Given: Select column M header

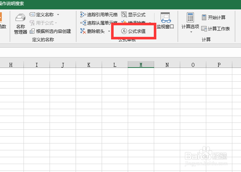Looking at the screenshot, I should (x=141, y=65).
